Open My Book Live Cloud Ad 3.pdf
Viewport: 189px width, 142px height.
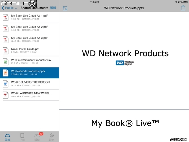pyautogui.click(x=30, y=39)
